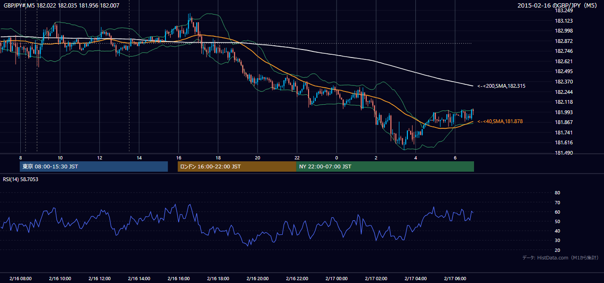Select the London session bar ロンドン 16:00-22:00 JST
Viewport: 604px width, 283px height.
237,166
